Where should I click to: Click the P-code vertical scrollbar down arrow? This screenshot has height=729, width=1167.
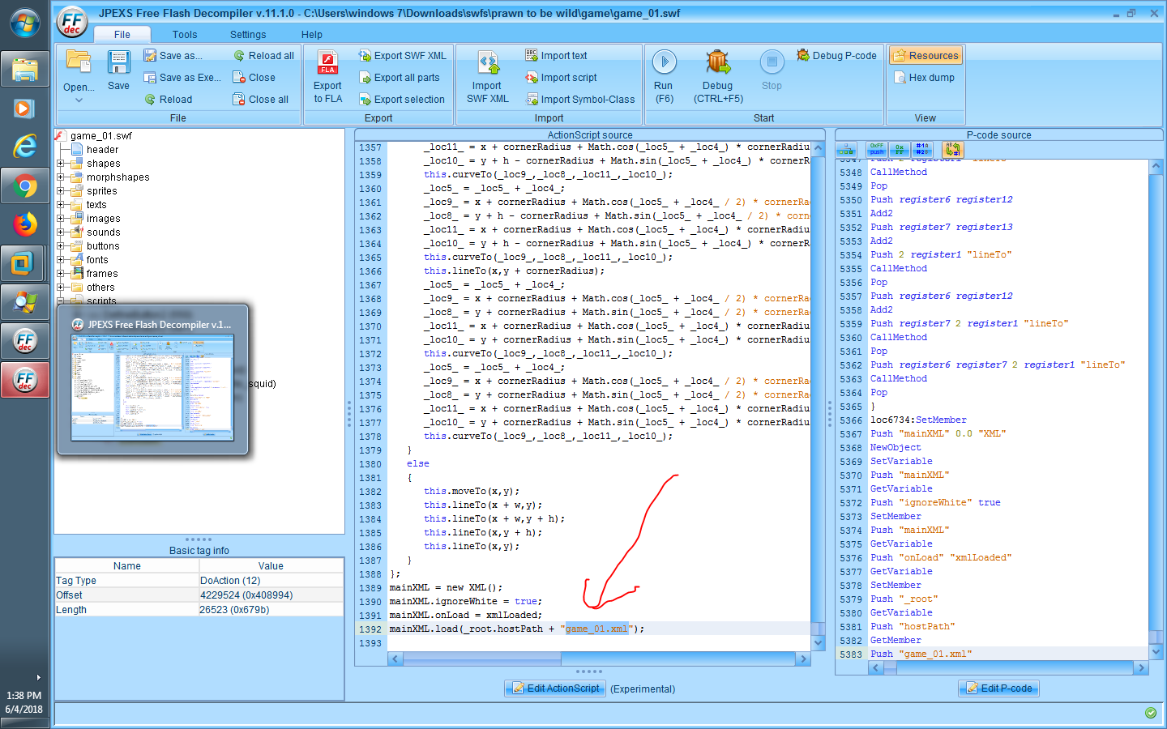[x=1156, y=650]
